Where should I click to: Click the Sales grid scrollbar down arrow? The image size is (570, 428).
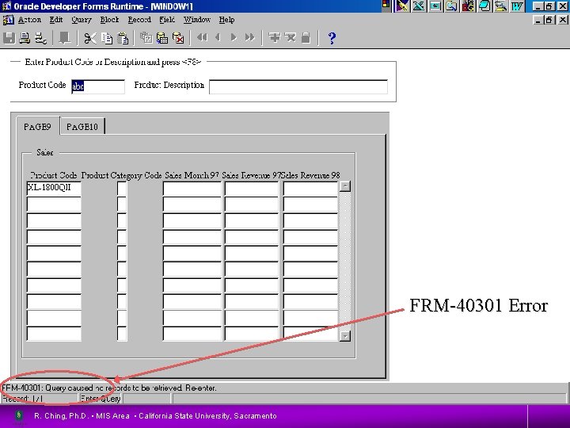(344, 336)
